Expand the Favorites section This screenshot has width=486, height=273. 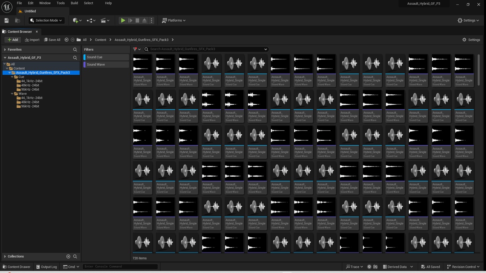point(5,50)
